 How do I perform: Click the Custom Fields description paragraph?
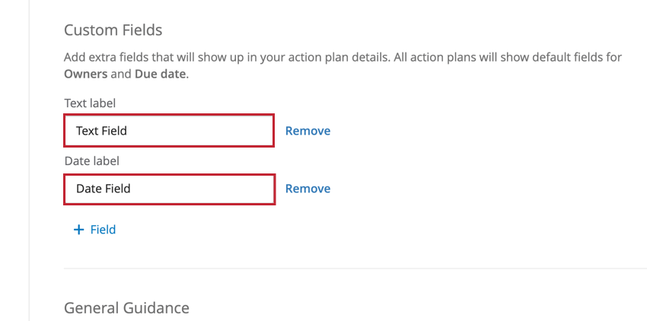tap(343, 57)
